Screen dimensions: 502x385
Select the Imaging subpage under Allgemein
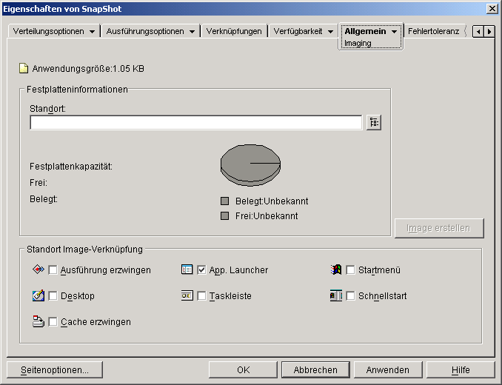point(358,43)
